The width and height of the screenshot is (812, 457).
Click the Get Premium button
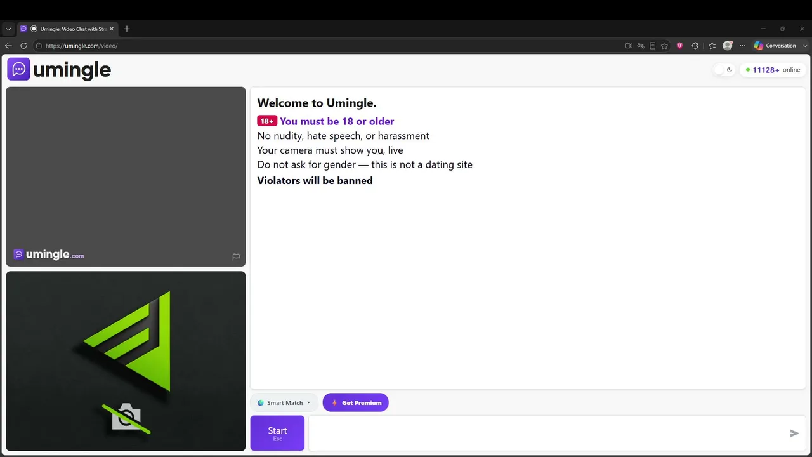point(355,402)
